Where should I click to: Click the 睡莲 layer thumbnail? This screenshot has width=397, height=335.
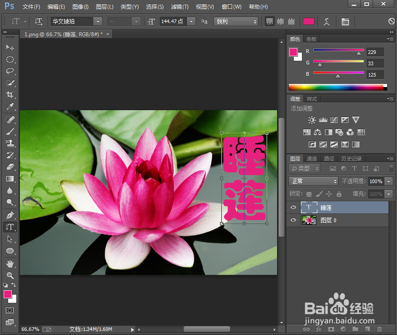(x=309, y=207)
